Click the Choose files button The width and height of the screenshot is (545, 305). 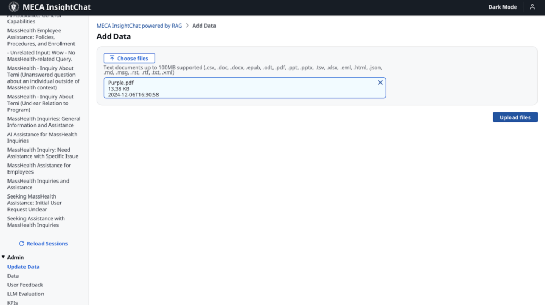[x=129, y=59]
